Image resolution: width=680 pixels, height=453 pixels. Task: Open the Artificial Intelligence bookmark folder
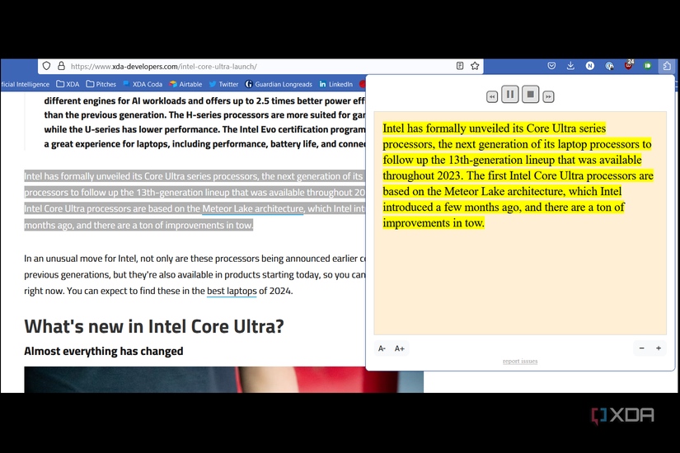[x=26, y=84]
